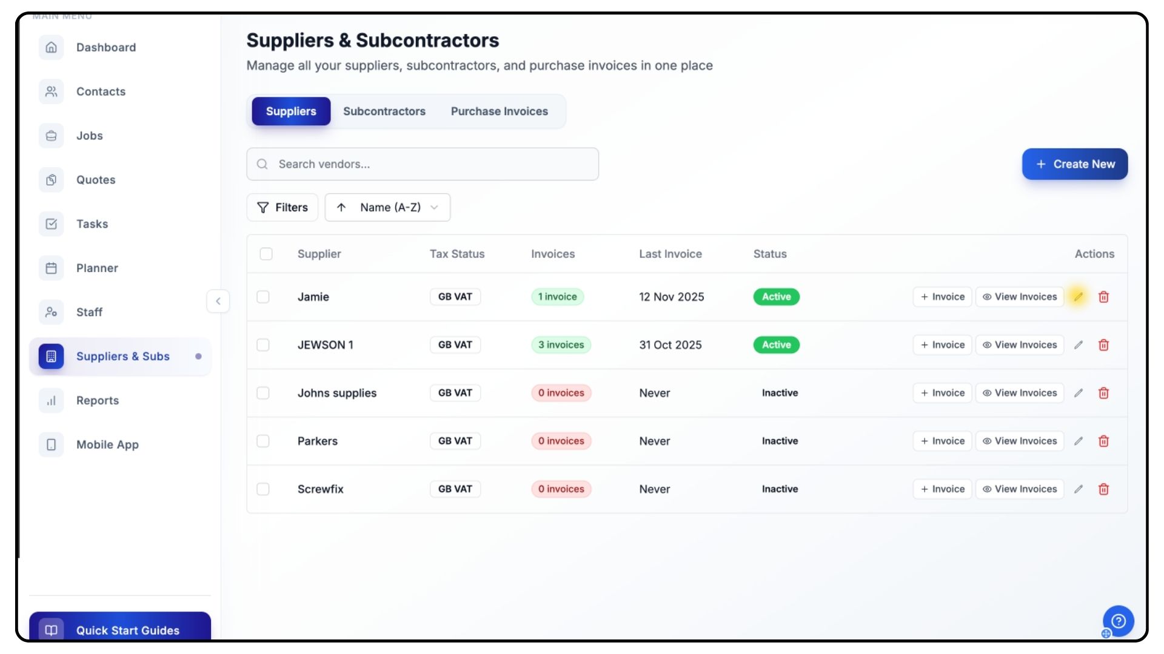
Task: Expand the Filters options
Action: click(283, 208)
